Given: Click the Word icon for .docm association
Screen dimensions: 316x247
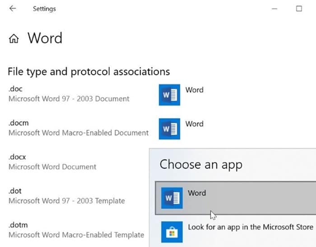Looking at the screenshot, I should (169, 129).
